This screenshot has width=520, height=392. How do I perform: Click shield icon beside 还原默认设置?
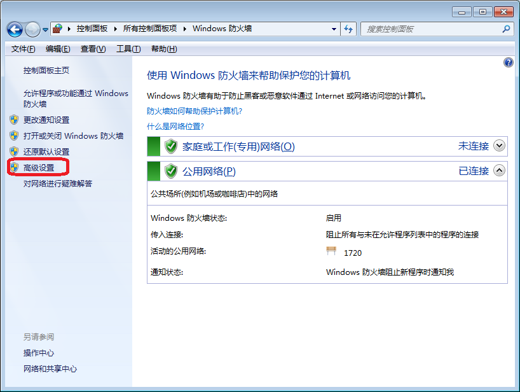(14, 151)
